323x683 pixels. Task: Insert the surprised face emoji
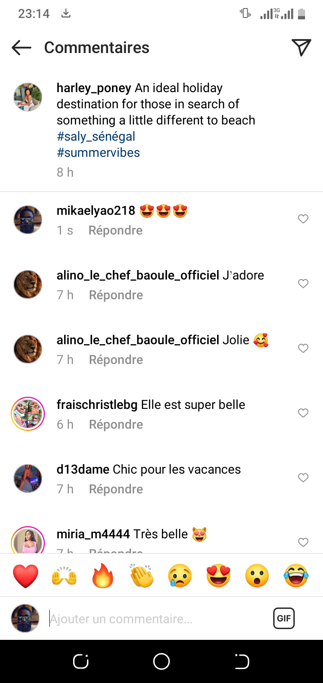coord(257,577)
